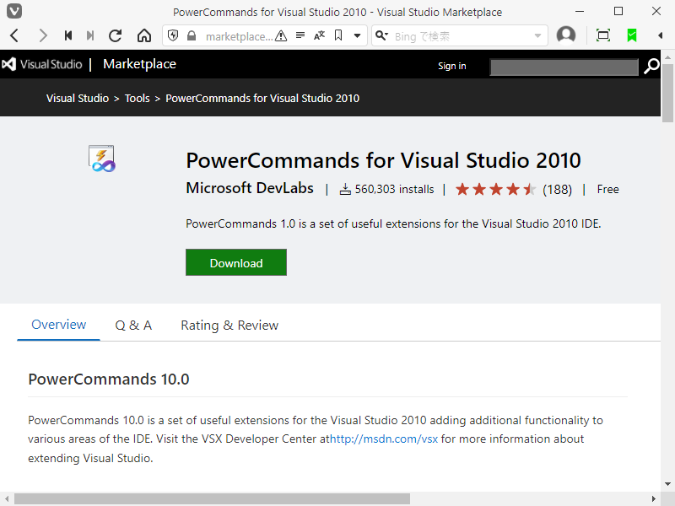Click the translate page icon
The height and width of the screenshot is (506, 675).
pyautogui.click(x=320, y=35)
